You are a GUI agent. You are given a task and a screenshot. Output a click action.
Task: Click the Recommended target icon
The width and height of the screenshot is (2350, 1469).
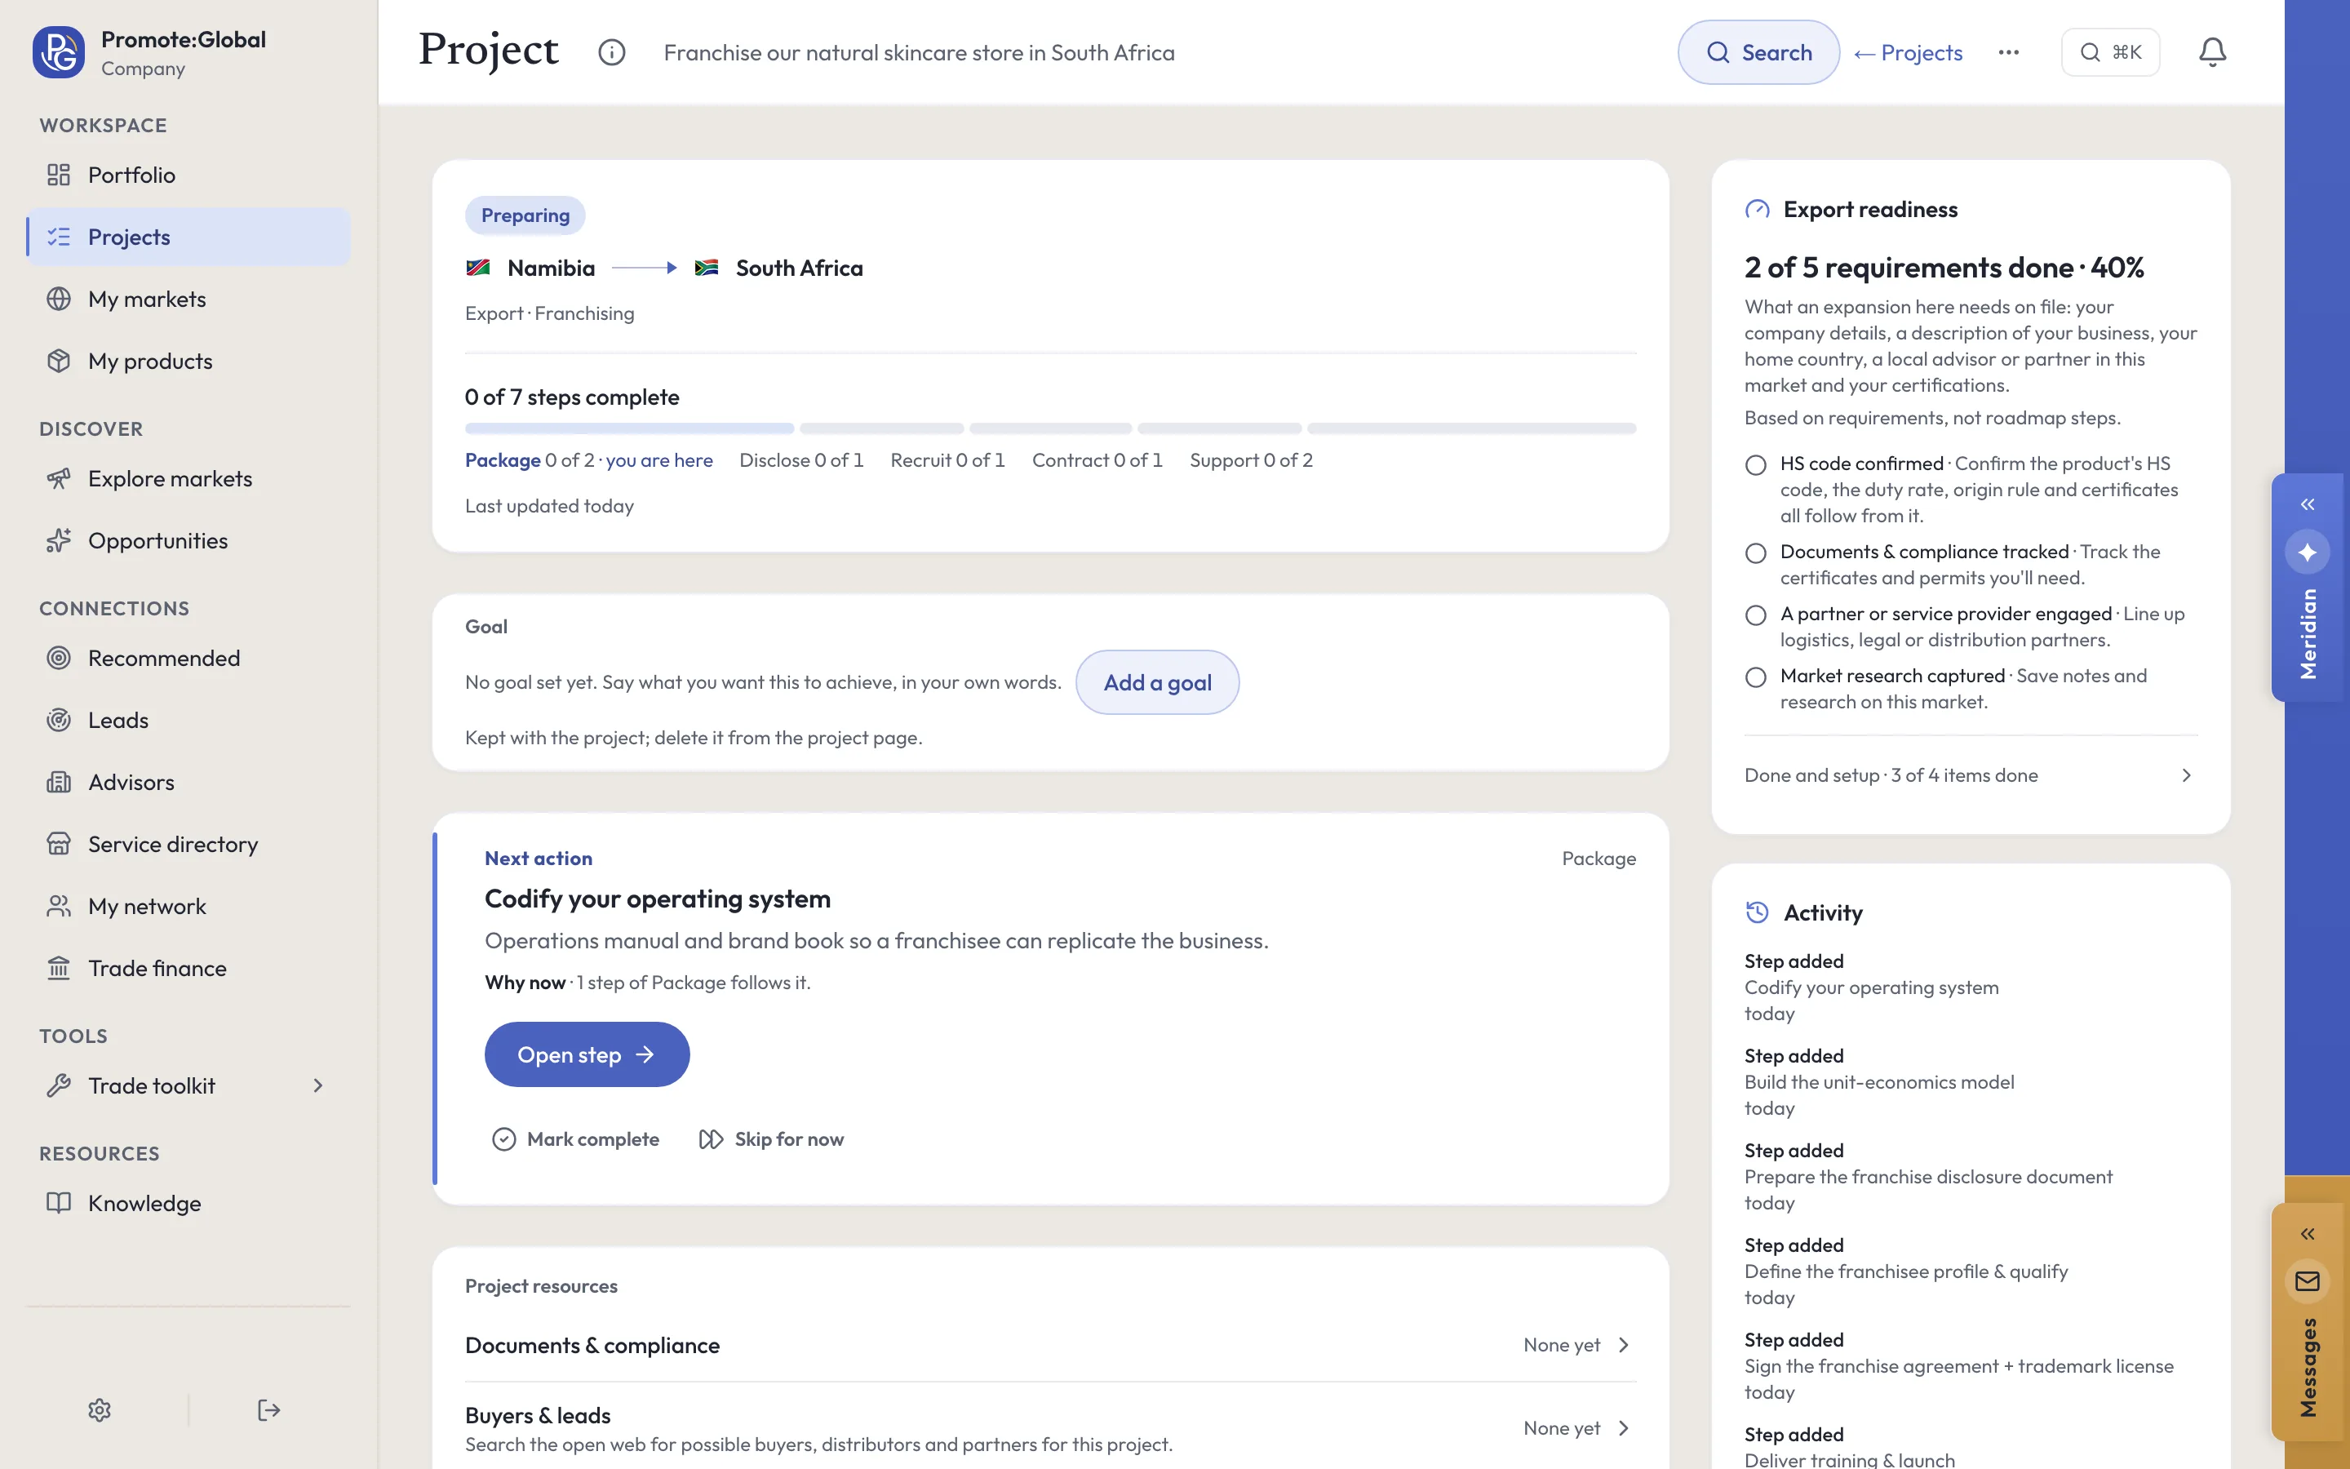pos(60,659)
